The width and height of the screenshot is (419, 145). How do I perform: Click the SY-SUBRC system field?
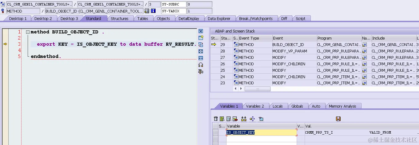(174, 4)
